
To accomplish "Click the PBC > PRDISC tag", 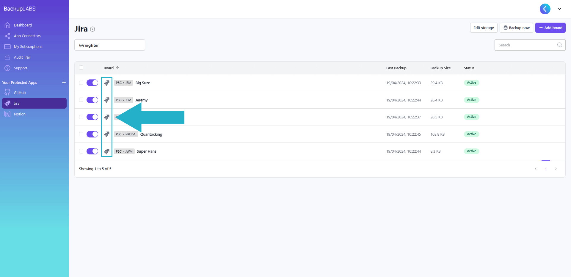I will [x=126, y=134].
